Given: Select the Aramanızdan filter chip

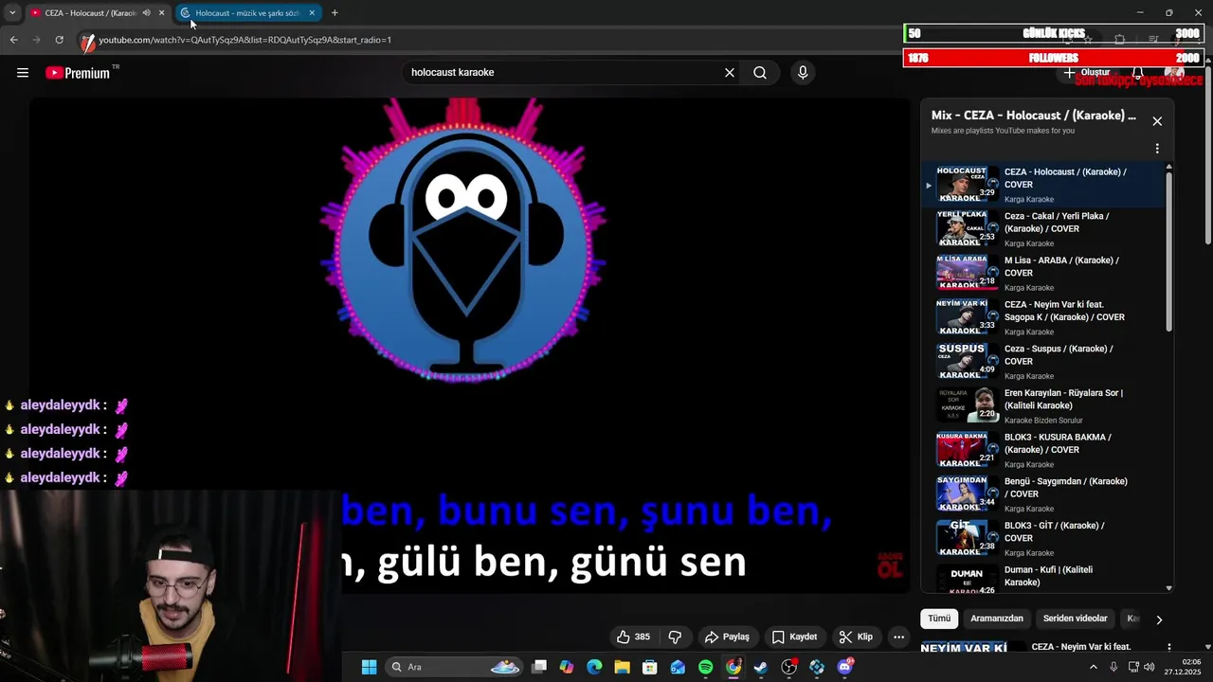Looking at the screenshot, I should (997, 619).
